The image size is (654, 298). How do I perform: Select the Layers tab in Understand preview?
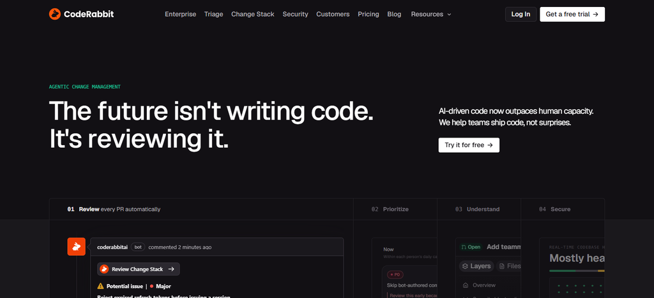point(476,266)
